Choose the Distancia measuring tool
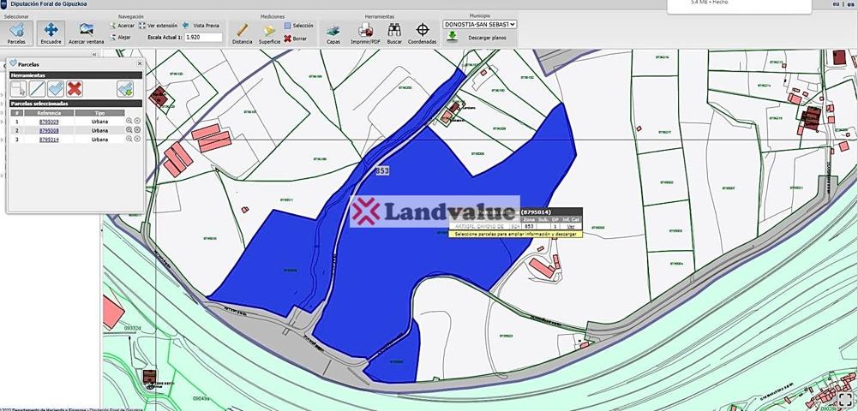Image resolution: width=858 pixels, height=411 pixels. (242, 34)
